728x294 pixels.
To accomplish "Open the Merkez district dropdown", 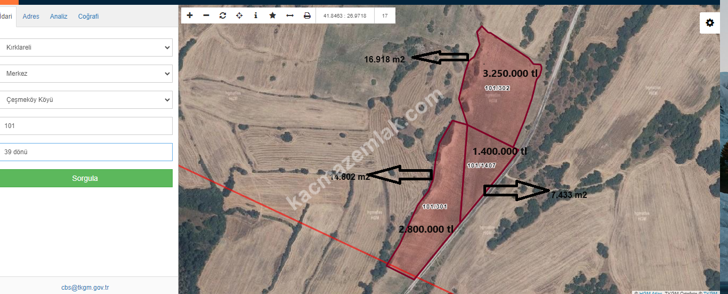I will [85, 74].
